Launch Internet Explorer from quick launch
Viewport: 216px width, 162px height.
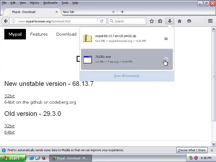31,158
